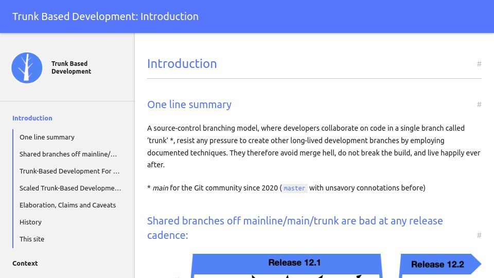Click Shared branches off mainline heading
The height and width of the screenshot is (278, 494).
coord(295,228)
